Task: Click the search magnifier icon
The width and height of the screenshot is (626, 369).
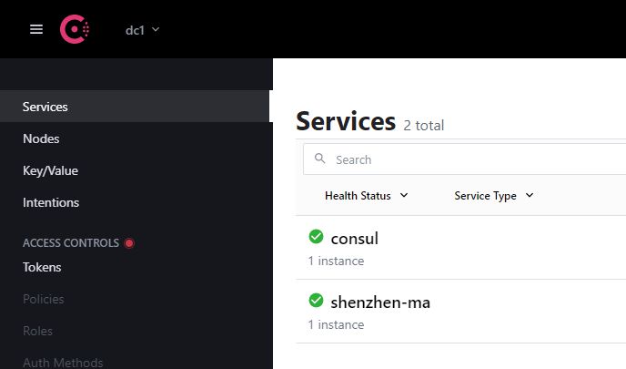Action: click(x=319, y=159)
